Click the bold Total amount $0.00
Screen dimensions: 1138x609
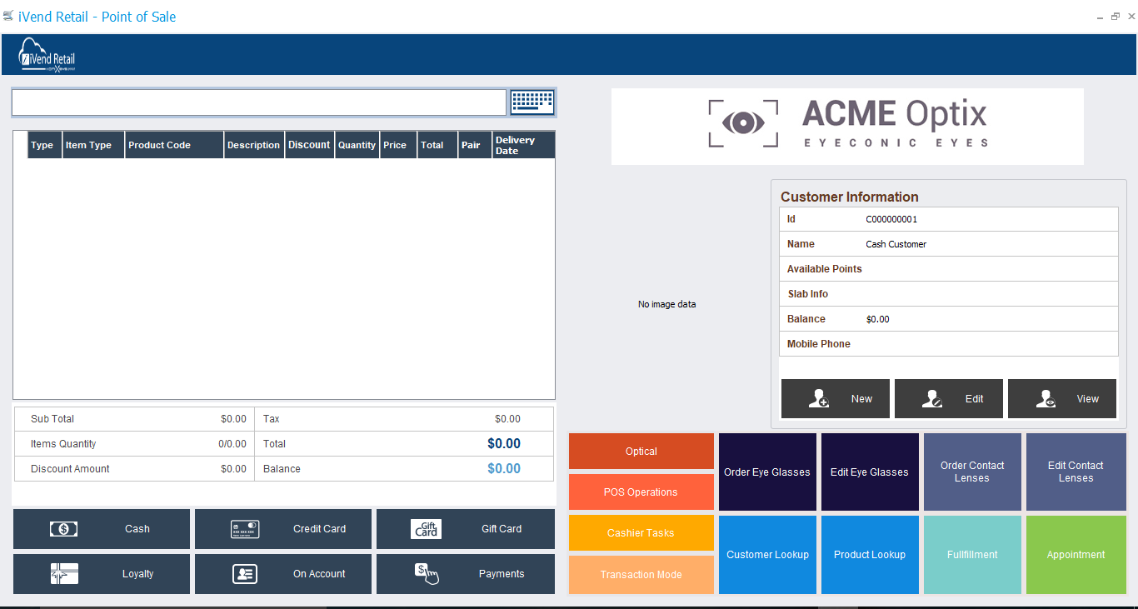pos(504,444)
